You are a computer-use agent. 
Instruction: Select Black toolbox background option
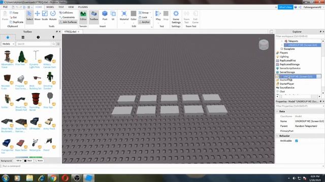[28, 161]
